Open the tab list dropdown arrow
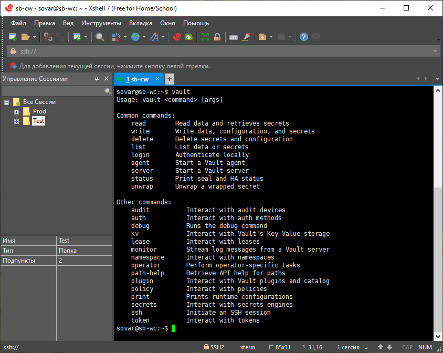This screenshot has height=353, width=443. (x=437, y=79)
